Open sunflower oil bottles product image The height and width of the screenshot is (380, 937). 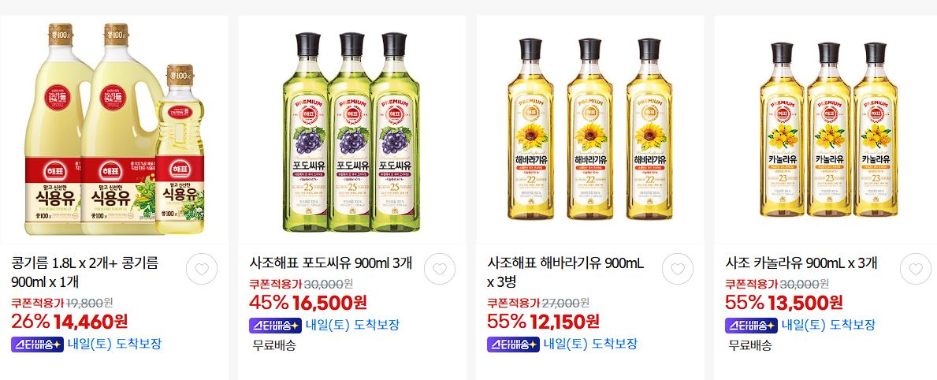(589, 129)
